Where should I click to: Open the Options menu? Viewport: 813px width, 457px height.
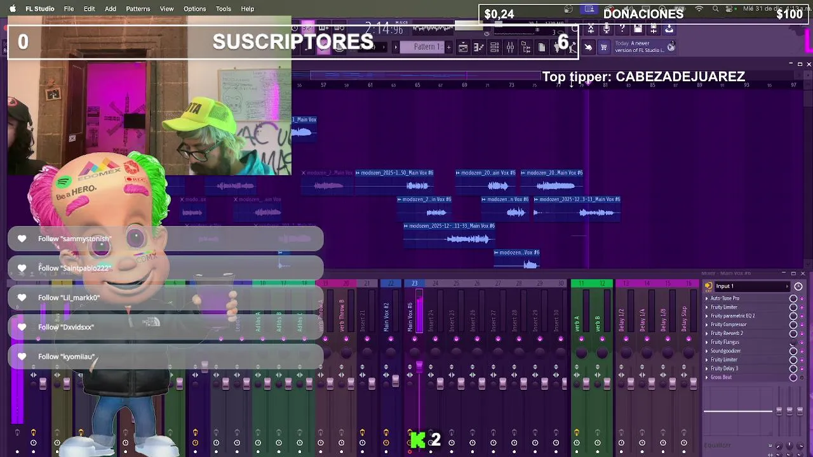pos(194,9)
